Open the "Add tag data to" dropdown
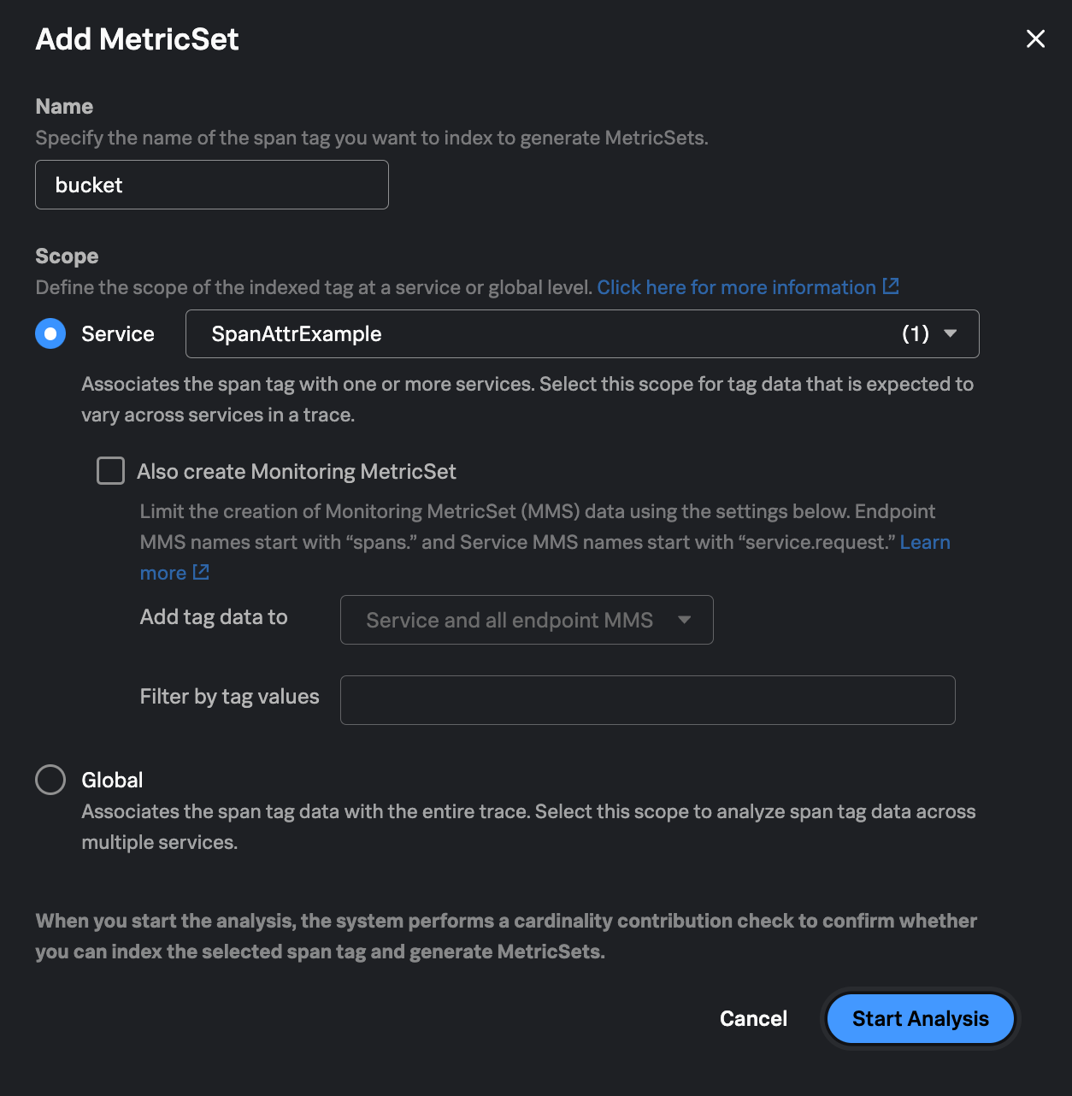 click(x=527, y=620)
